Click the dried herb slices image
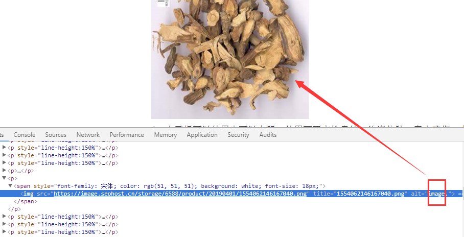Image resolution: width=464 pixels, height=237 pixels. (x=230, y=59)
